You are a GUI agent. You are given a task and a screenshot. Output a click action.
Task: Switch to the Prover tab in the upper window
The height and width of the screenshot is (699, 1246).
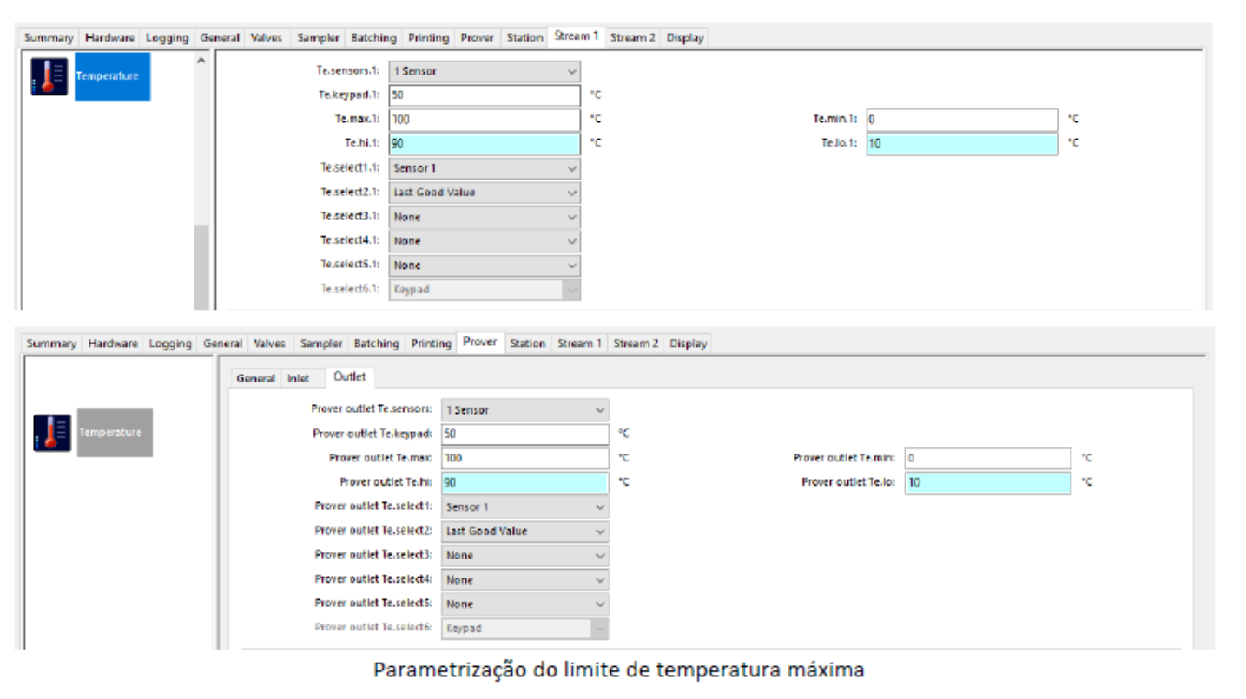(x=478, y=38)
